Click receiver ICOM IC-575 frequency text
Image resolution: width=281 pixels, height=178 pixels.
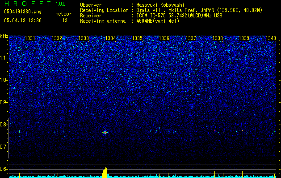(x=179, y=16)
